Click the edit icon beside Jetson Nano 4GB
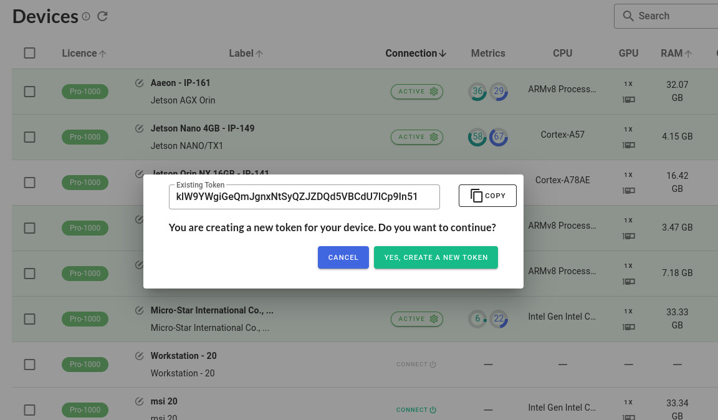718x420 pixels. coord(138,128)
